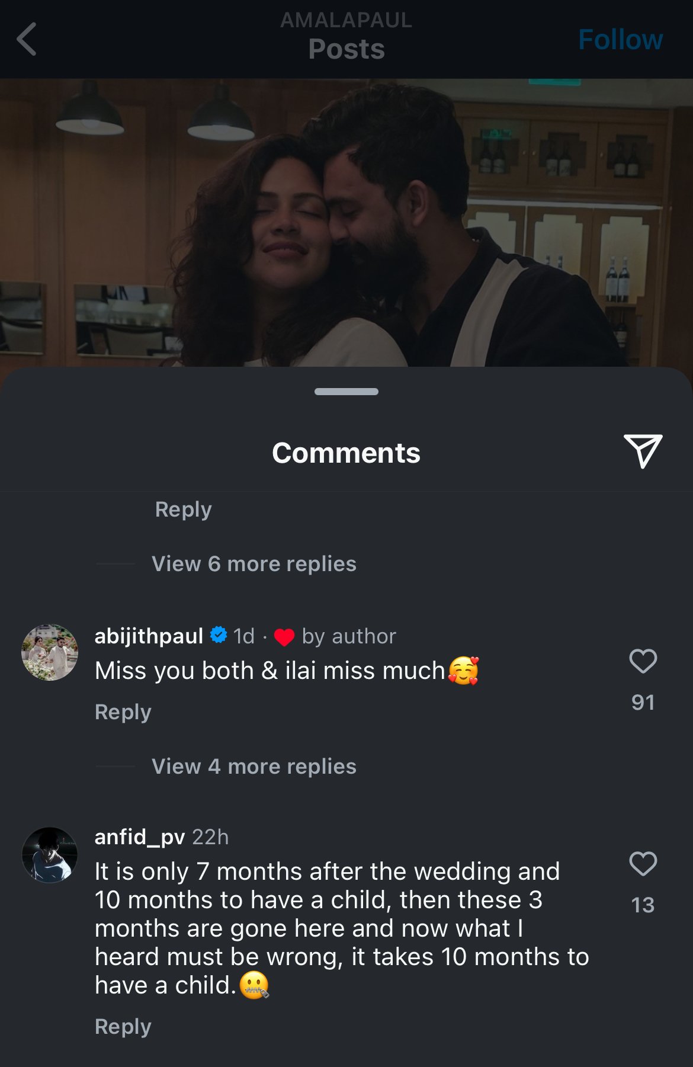This screenshot has height=1067, width=693.
Task: Like anfid_pv's comment with the heart
Action: [x=643, y=864]
